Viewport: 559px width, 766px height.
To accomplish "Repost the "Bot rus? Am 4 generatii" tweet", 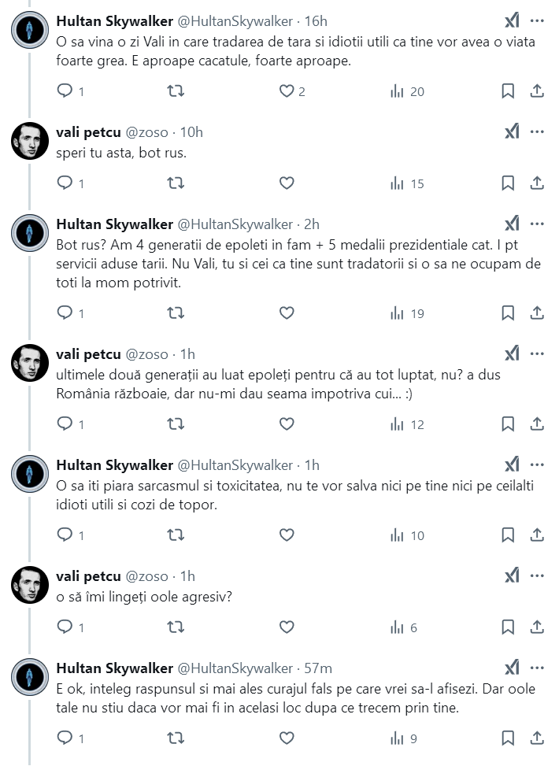I will (x=177, y=313).
